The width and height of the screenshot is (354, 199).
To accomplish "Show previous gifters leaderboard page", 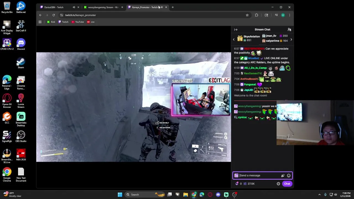I will tap(234, 40).
